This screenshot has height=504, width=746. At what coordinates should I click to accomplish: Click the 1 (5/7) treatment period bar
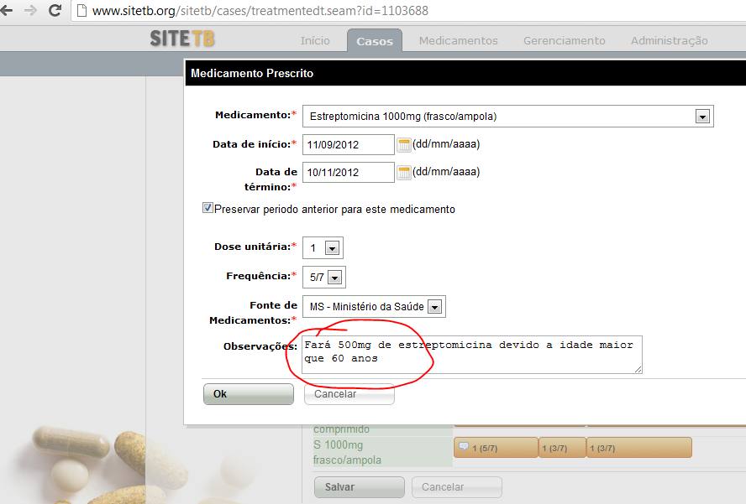click(x=496, y=448)
